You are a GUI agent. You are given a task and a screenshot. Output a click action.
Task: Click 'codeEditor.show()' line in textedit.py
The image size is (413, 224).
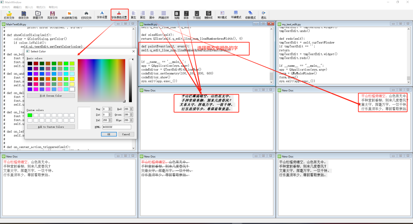156,77
